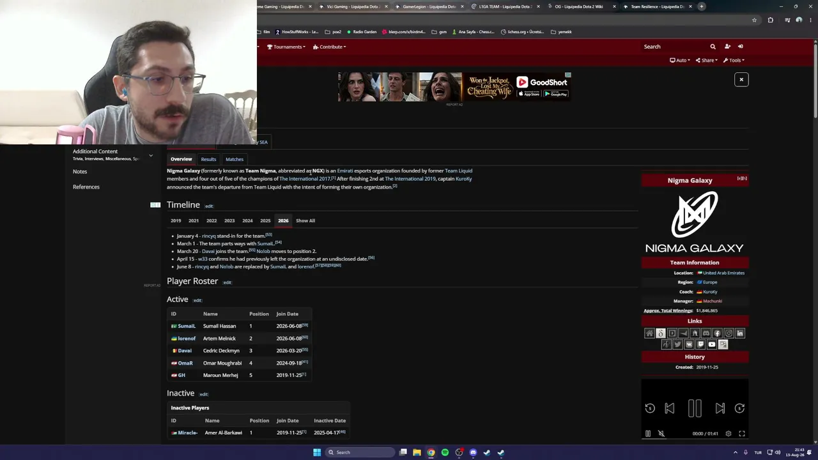Open the Discord link icon in Links

click(x=706, y=333)
